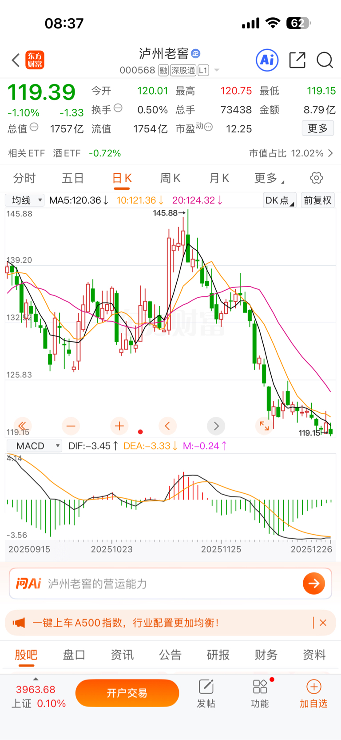Screen dimensions: 341x740
Task: Switch to the 资料 tab
Action: tap(314, 655)
